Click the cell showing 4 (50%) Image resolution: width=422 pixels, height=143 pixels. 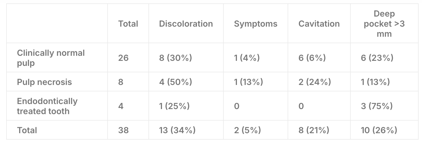[175, 82]
